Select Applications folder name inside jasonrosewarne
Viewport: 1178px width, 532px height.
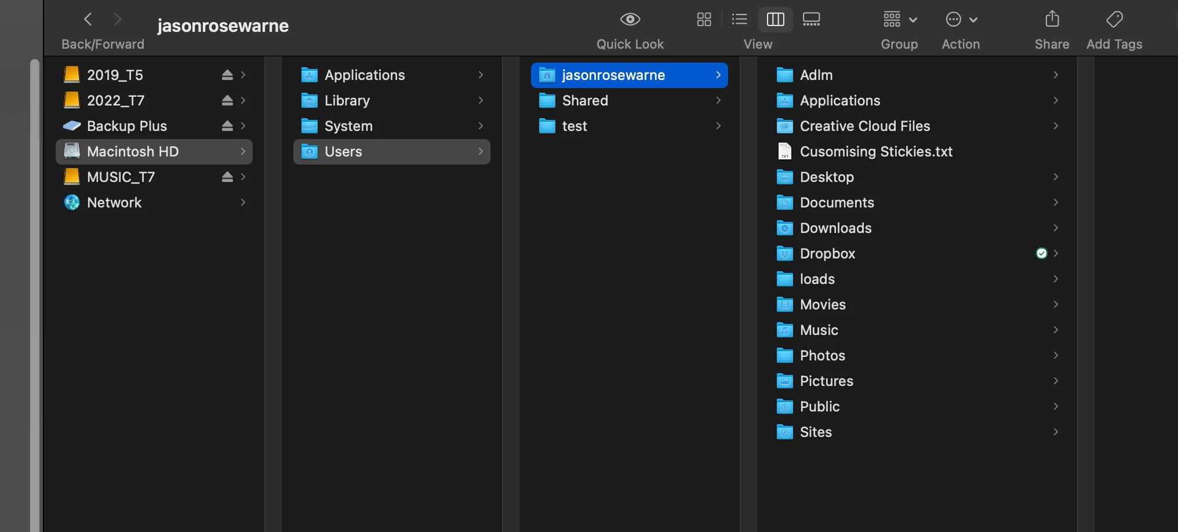[840, 100]
